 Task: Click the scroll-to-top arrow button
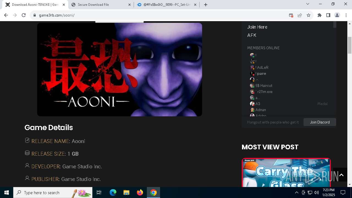[341, 175]
